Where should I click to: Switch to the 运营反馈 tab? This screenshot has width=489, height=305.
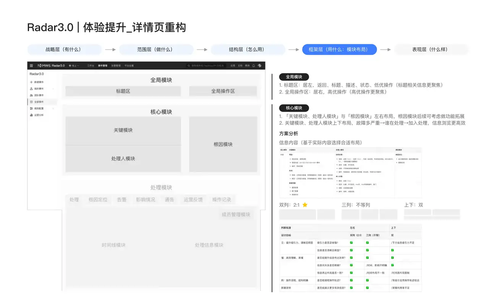(193, 199)
